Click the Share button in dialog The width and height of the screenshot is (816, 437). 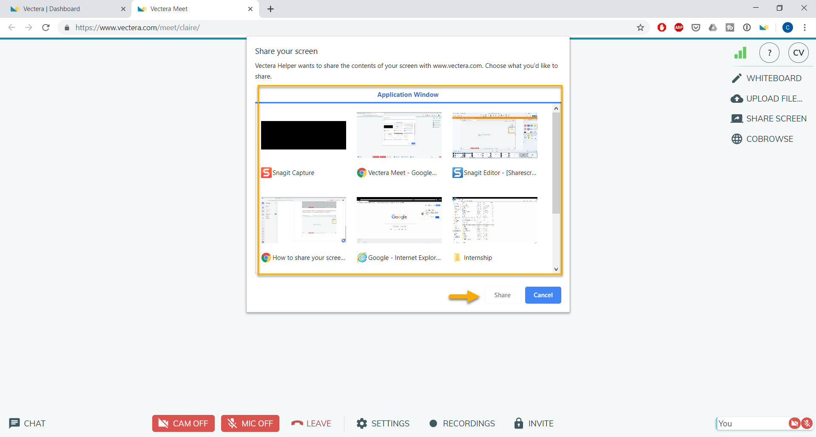tap(502, 295)
